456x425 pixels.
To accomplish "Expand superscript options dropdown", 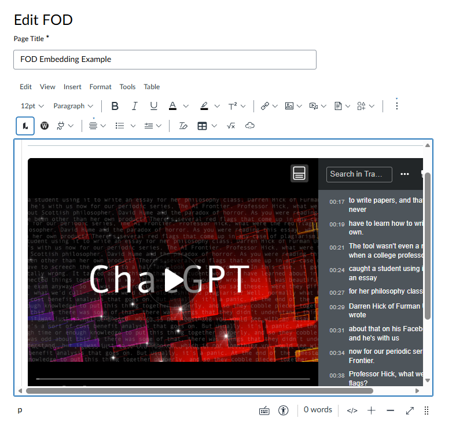I will (x=244, y=106).
